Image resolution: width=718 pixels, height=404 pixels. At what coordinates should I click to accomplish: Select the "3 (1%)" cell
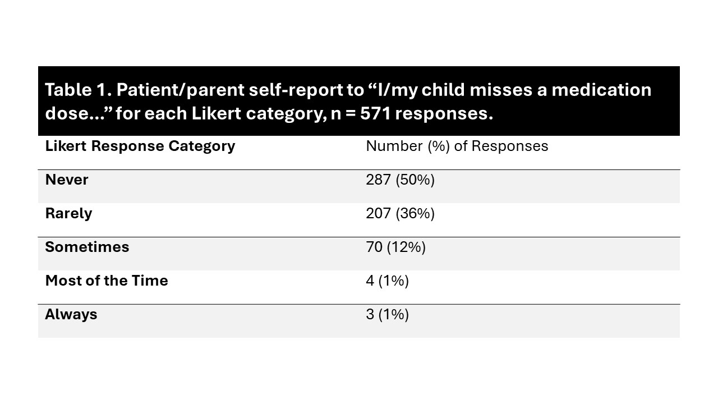(x=387, y=314)
